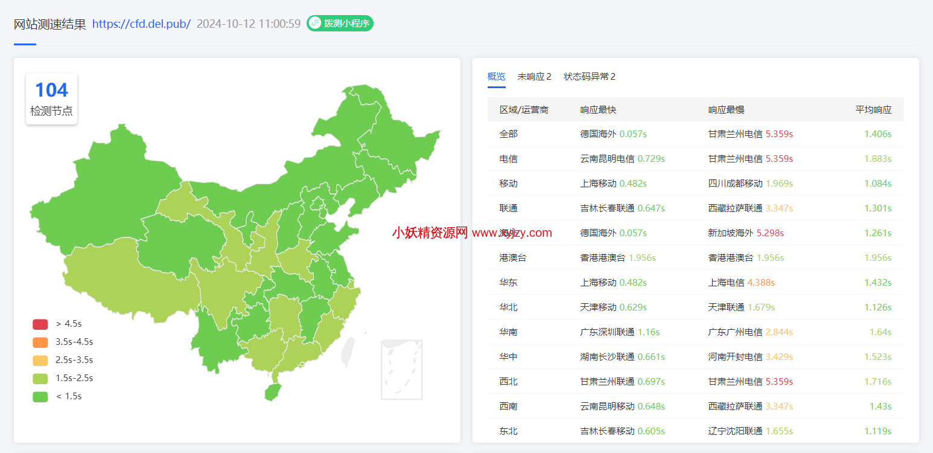The image size is (933, 453).
Task: Click the 区域/运营商 column header
Action: [x=524, y=110]
